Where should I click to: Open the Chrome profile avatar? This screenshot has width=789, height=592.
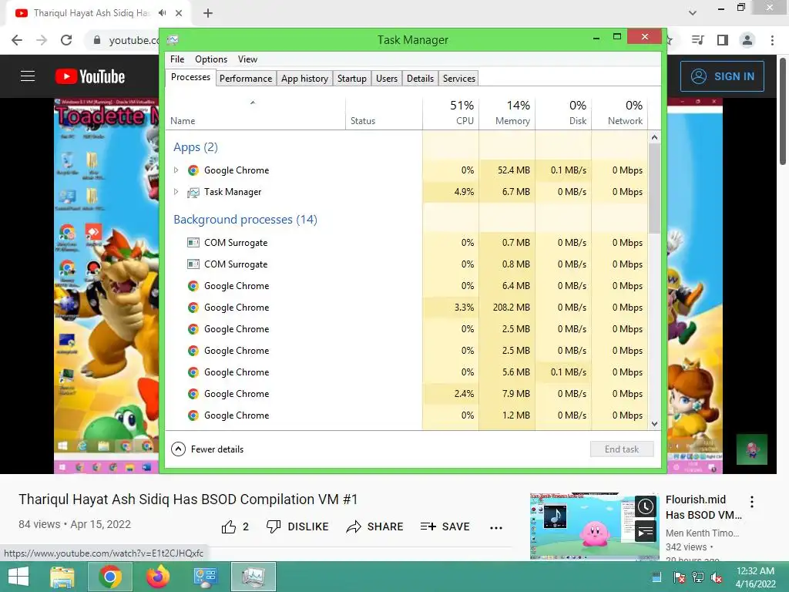(x=747, y=40)
